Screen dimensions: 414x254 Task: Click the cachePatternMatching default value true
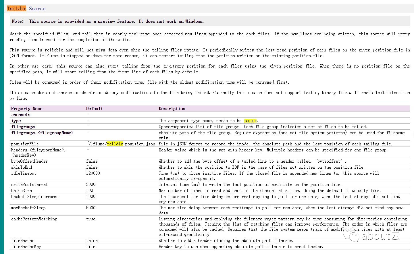coord(90,219)
